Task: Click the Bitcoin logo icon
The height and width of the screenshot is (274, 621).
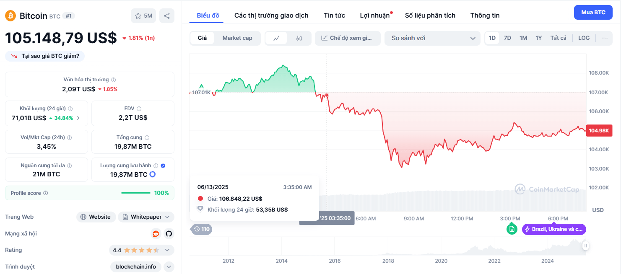Action: [x=10, y=16]
